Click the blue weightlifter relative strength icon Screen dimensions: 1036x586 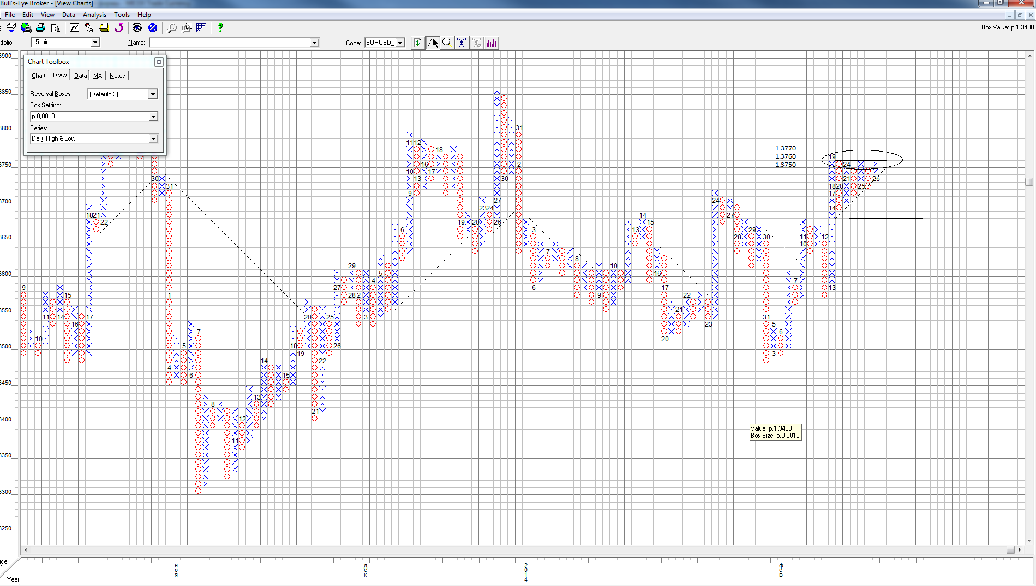[x=462, y=43]
